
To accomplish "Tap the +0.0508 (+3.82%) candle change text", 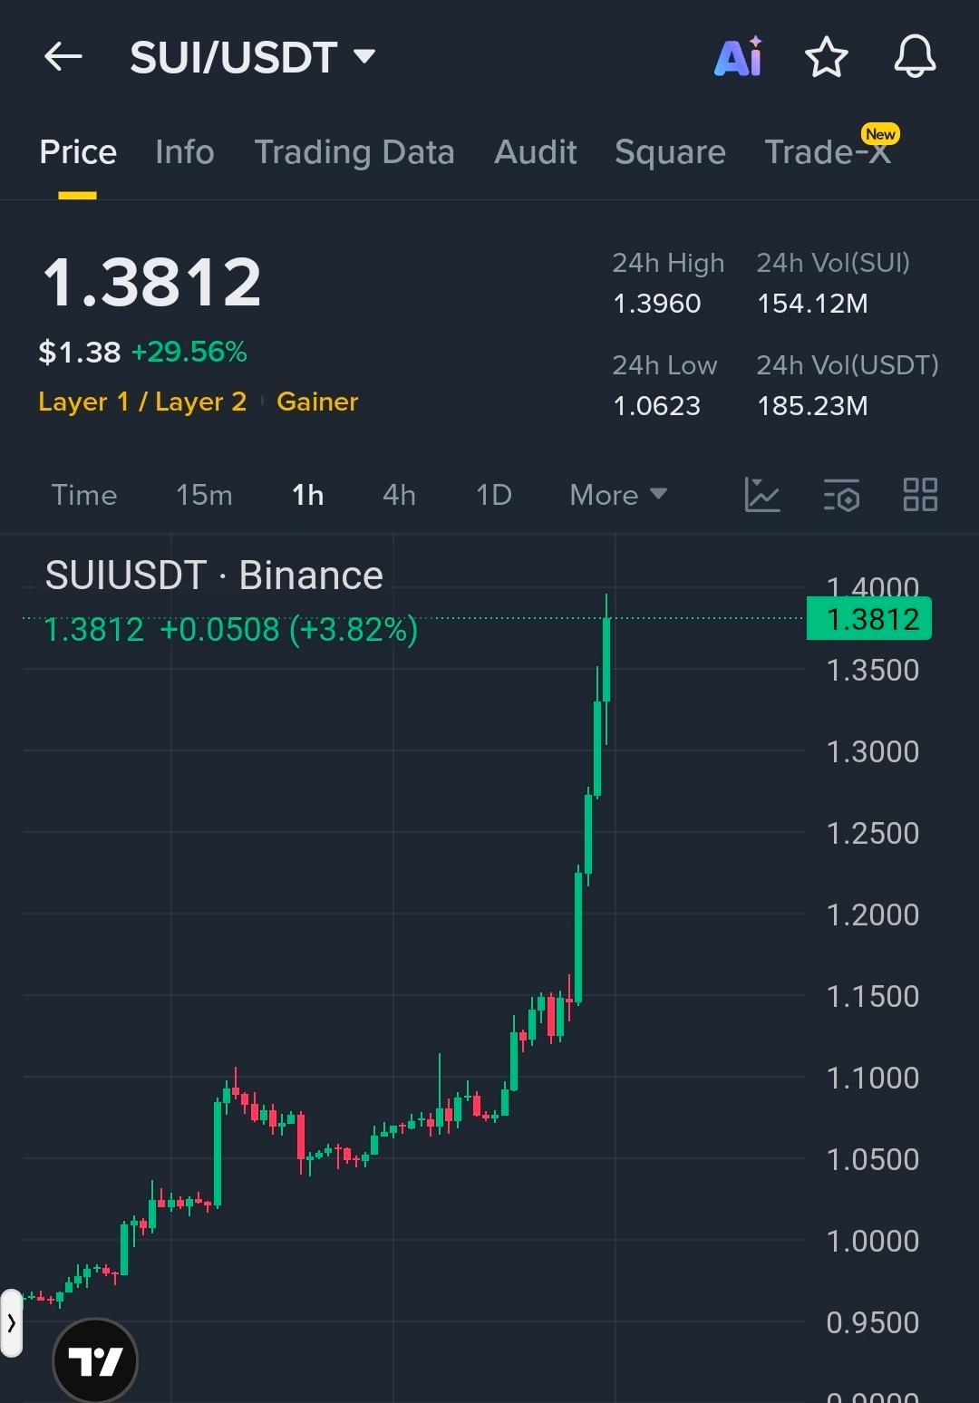I will (288, 629).
